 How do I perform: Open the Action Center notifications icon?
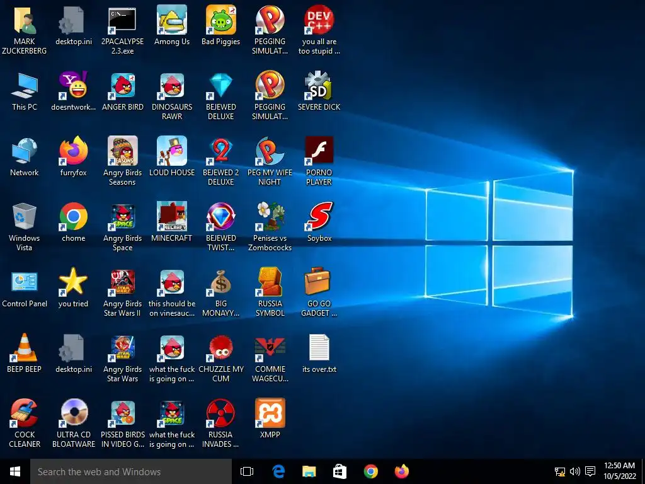tap(590, 471)
